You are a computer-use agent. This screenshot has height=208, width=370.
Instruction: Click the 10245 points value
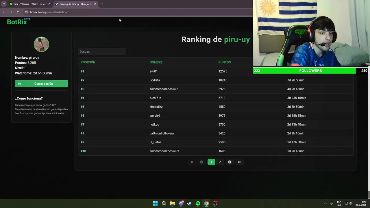[x=223, y=80]
